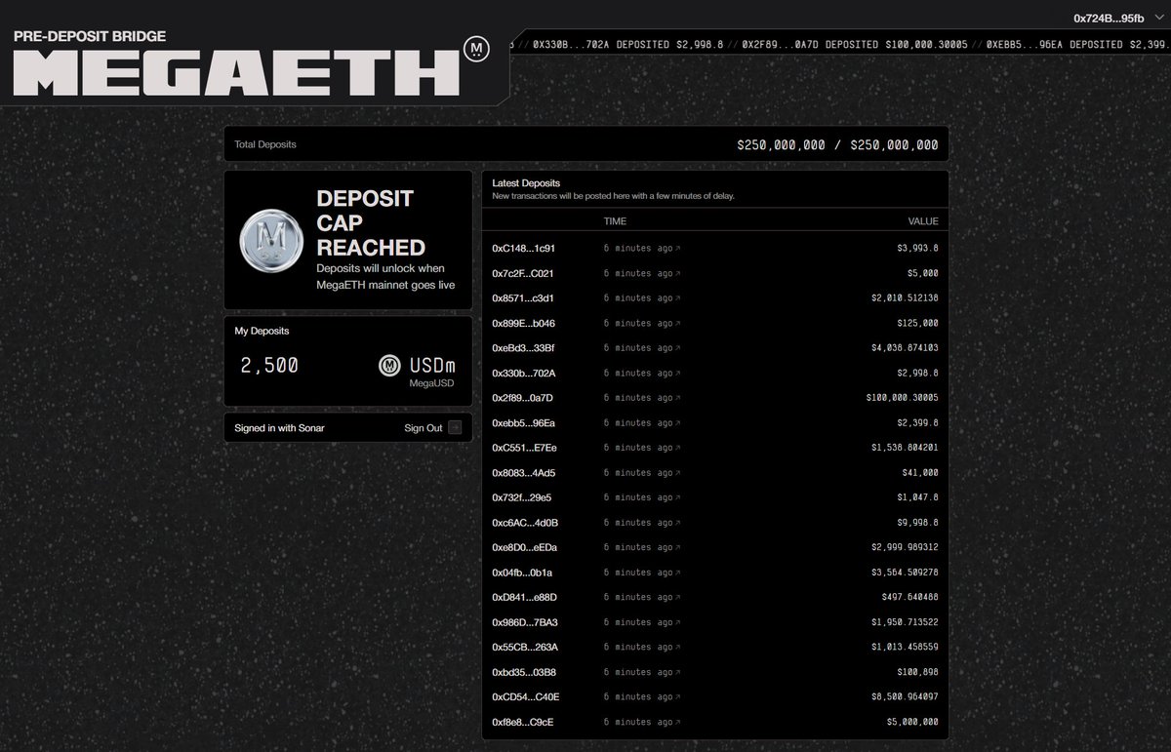Viewport: 1171px width, 752px height.
Task: Click depositor address 0xC551...E7Ee
Action: (x=524, y=447)
